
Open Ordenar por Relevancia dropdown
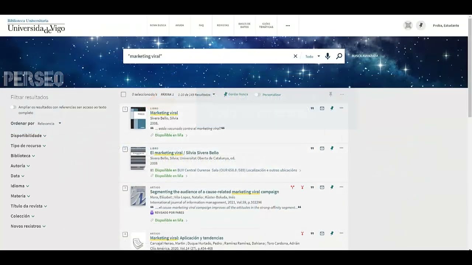(x=49, y=124)
